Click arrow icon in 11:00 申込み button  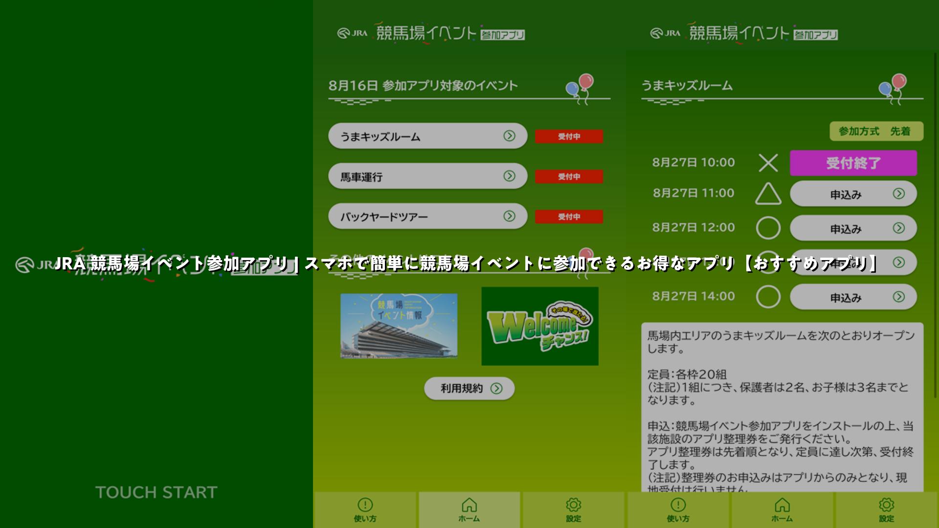tap(899, 194)
